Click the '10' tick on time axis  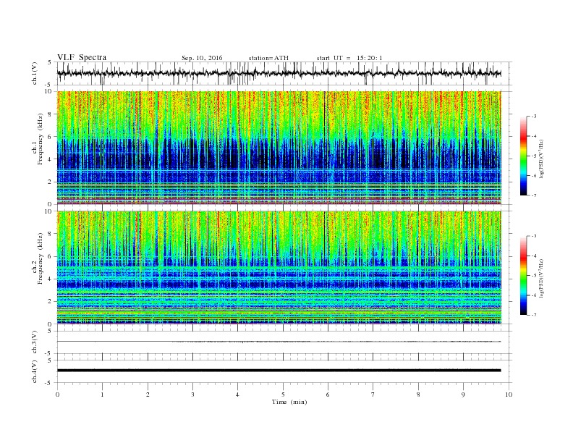[x=509, y=395]
